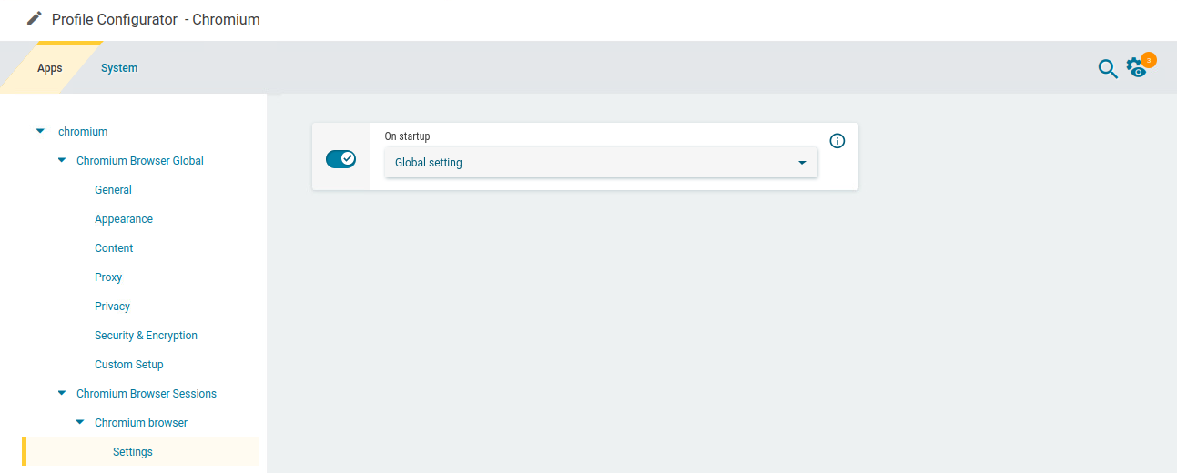Screen dimensions: 1177x473
Task: Navigate to Proxy settings
Action: click(108, 277)
